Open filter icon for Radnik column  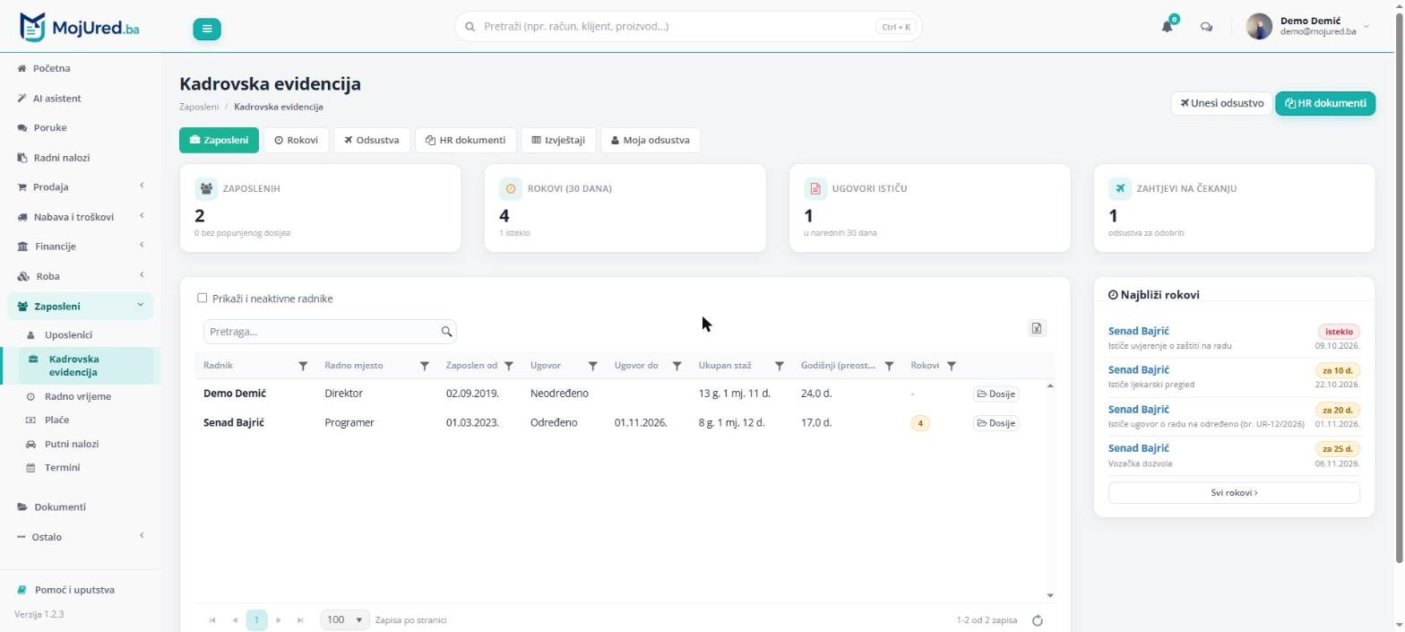303,366
